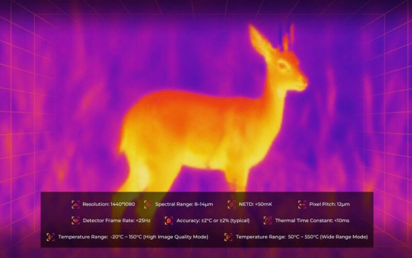Select the text "Thermal Time Constant: <10ms"
The height and width of the screenshot is (258, 412).
313,221
